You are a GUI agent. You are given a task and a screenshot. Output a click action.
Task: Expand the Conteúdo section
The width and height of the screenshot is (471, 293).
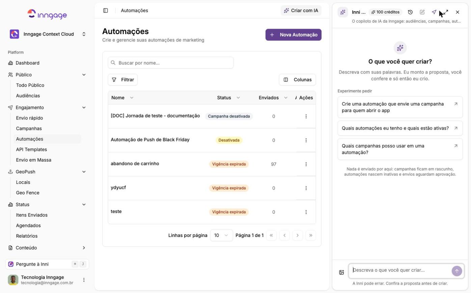[47, 247]
